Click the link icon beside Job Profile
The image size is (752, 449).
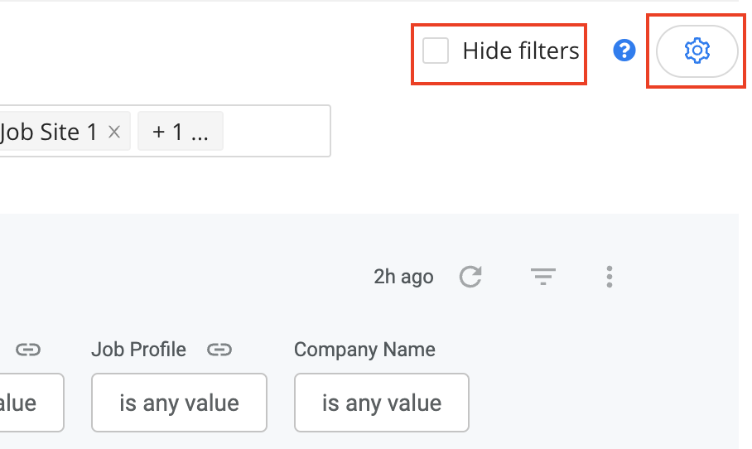[x=219, y=350]
